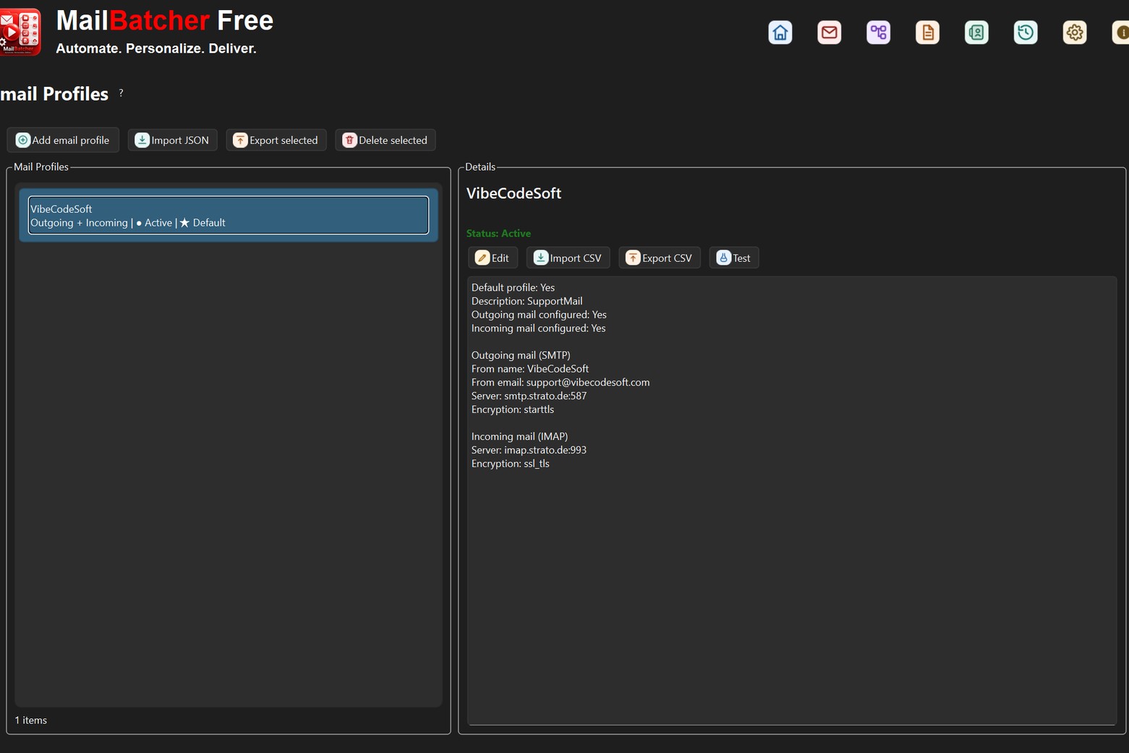Click the Encryption: starttls line
The width and height of the screenshot is (1129, 753).
(513, 409)
